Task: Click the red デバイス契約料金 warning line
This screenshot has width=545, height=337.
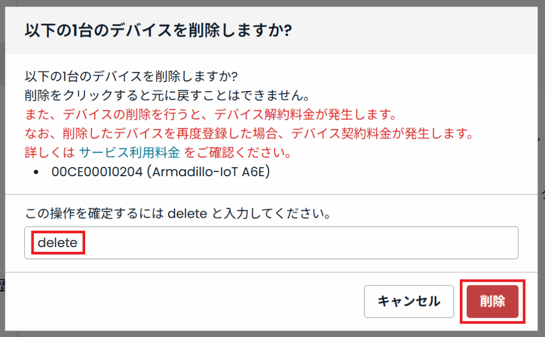Action: click(x=249, y=134)
